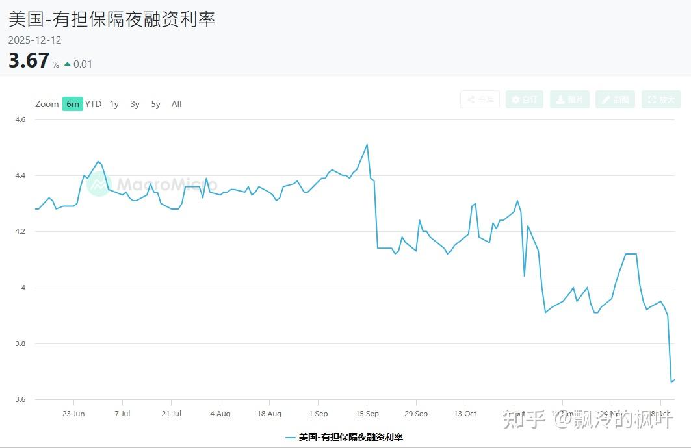This screenshot has height=448, width=691.
Task: Click the pencil edit icon button
Action: tap(615, 99)
